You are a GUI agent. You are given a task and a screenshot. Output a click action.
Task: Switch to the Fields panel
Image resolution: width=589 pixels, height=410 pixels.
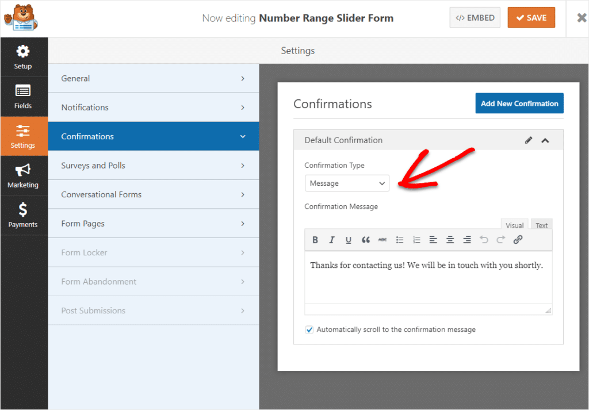pyautogui.click(x=24, y=96)
